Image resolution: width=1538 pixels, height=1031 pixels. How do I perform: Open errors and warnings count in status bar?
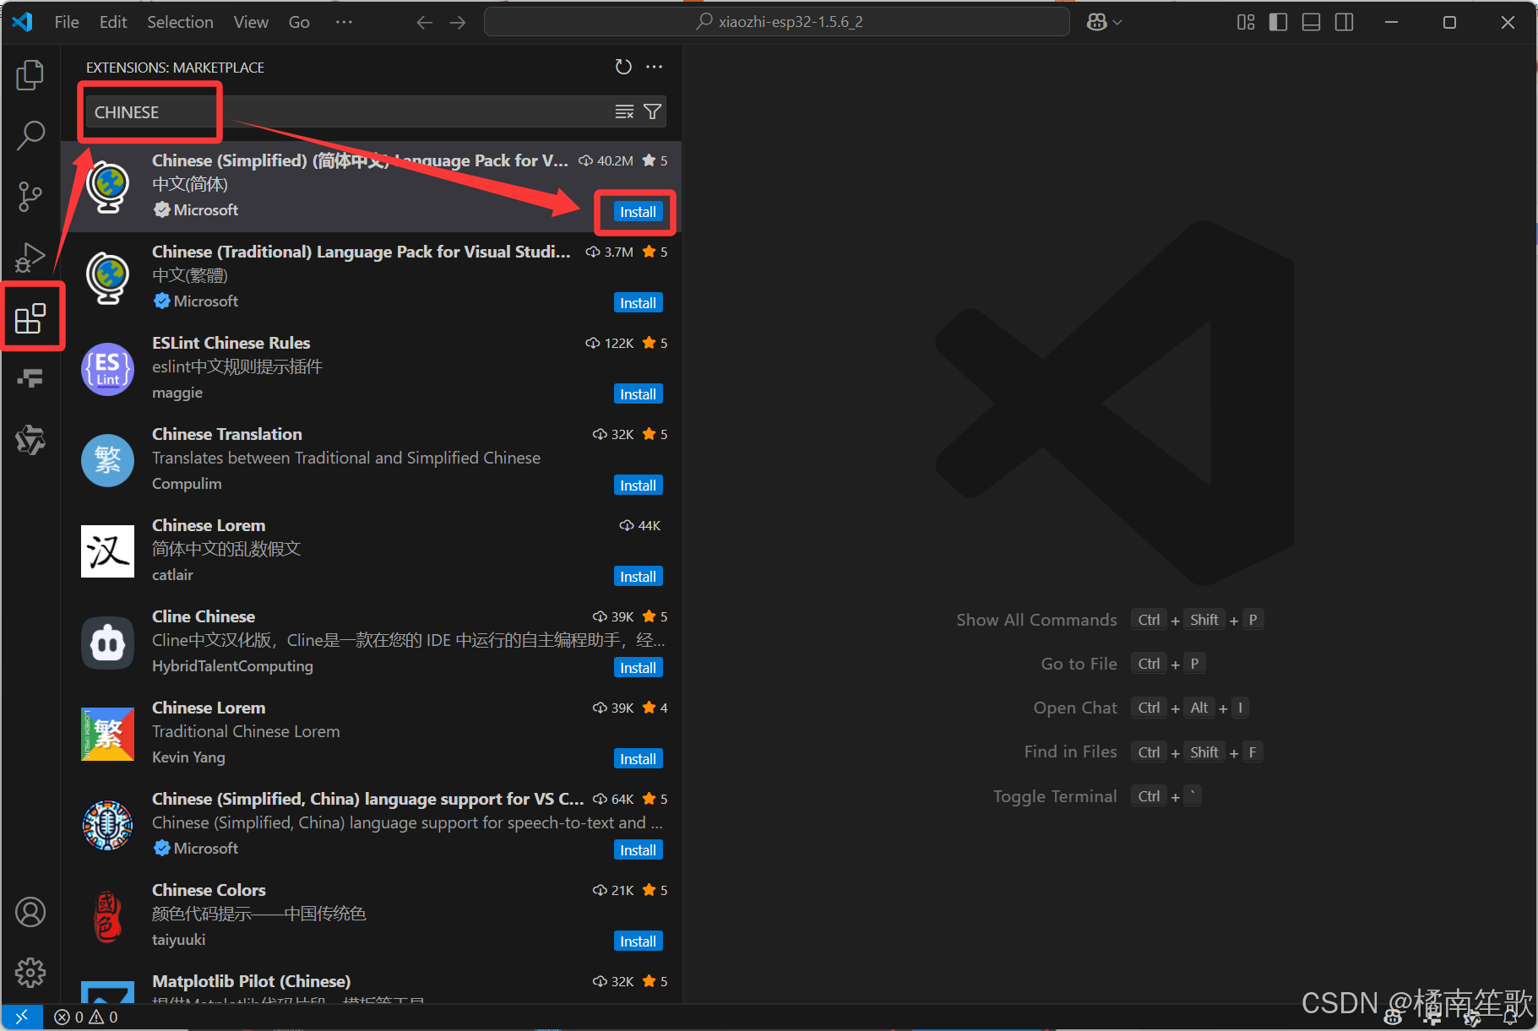(86, 1017)
